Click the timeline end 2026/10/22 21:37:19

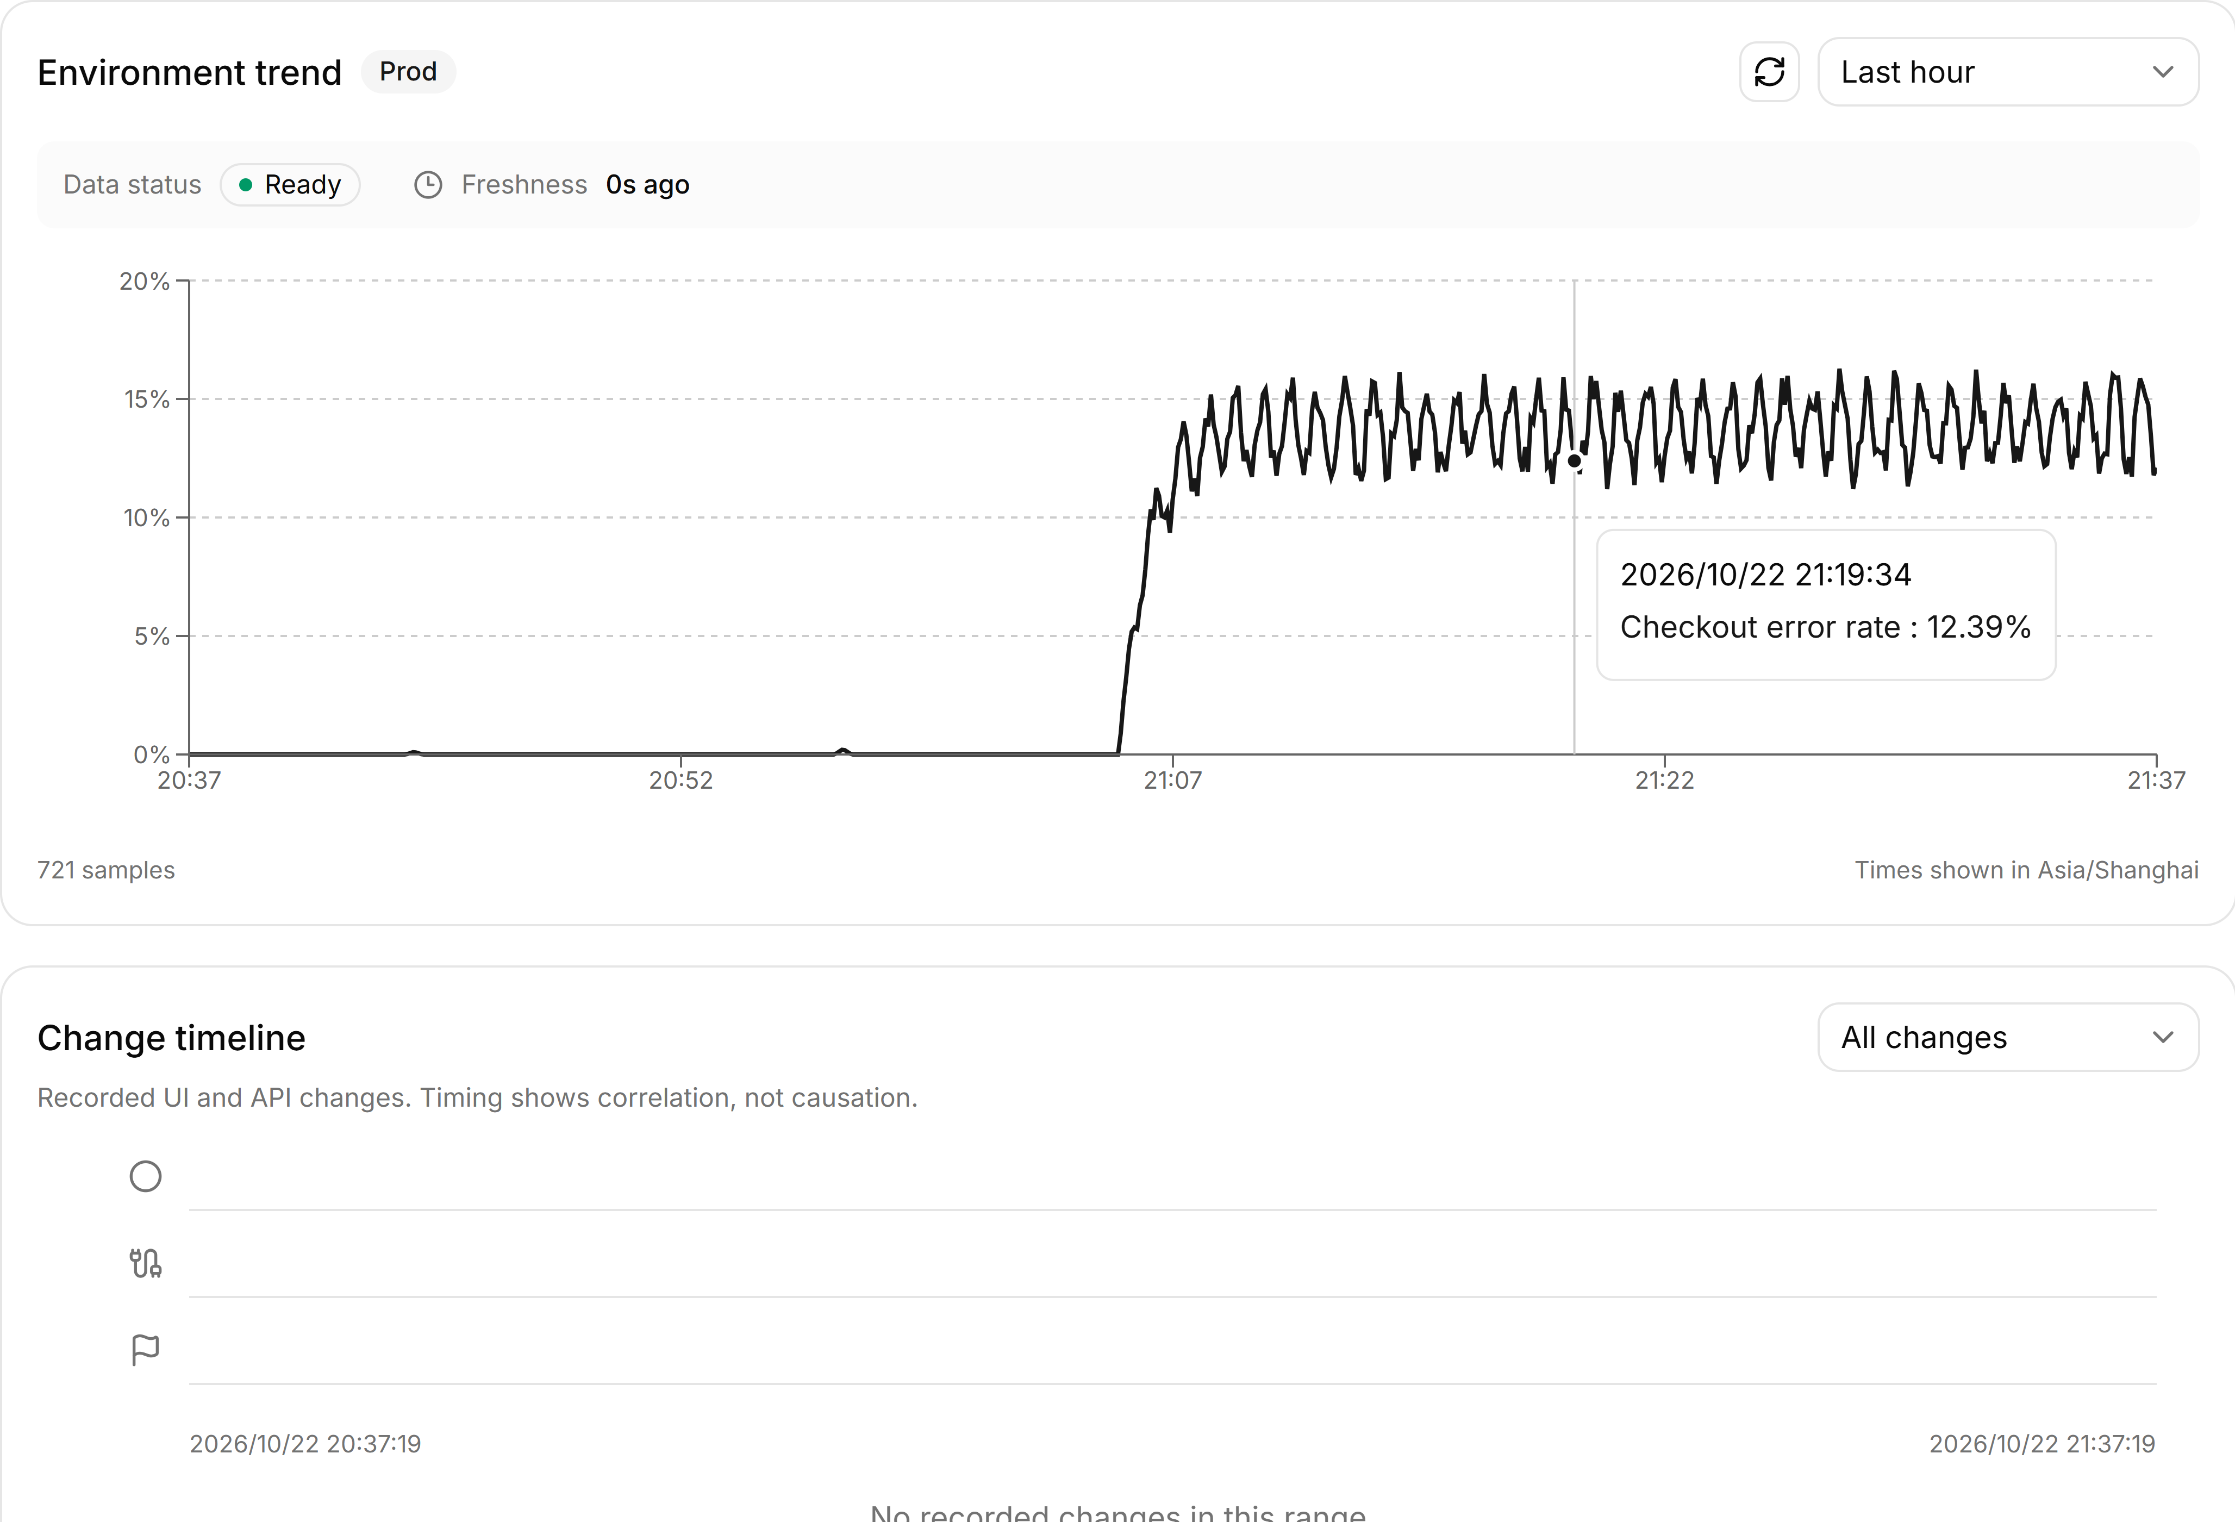[2042, 1443]
